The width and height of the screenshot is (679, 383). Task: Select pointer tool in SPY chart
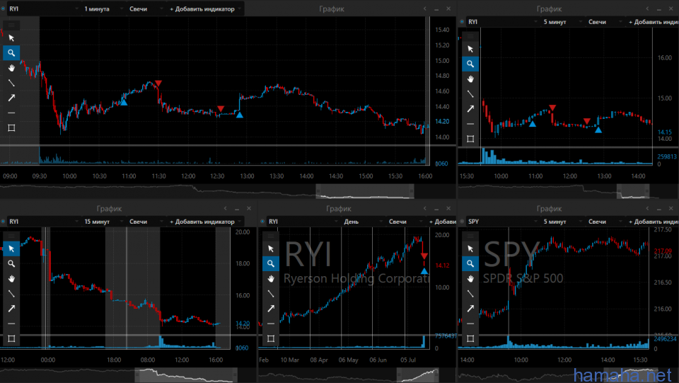coord(470,248)
